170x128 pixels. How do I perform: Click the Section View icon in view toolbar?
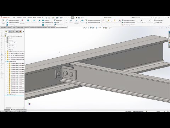coord(91,28)
